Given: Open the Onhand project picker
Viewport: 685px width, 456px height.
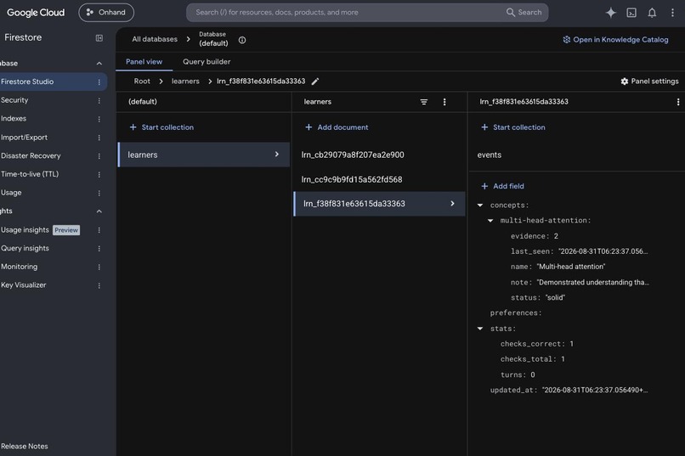Looking at the screenshot, I should pyautogui.click(x=106, y=12).
